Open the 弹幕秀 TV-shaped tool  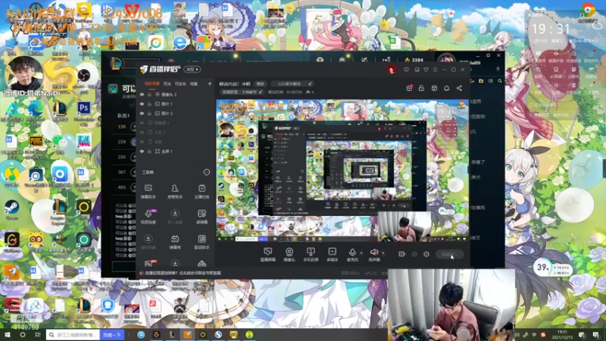coord(175,242)
